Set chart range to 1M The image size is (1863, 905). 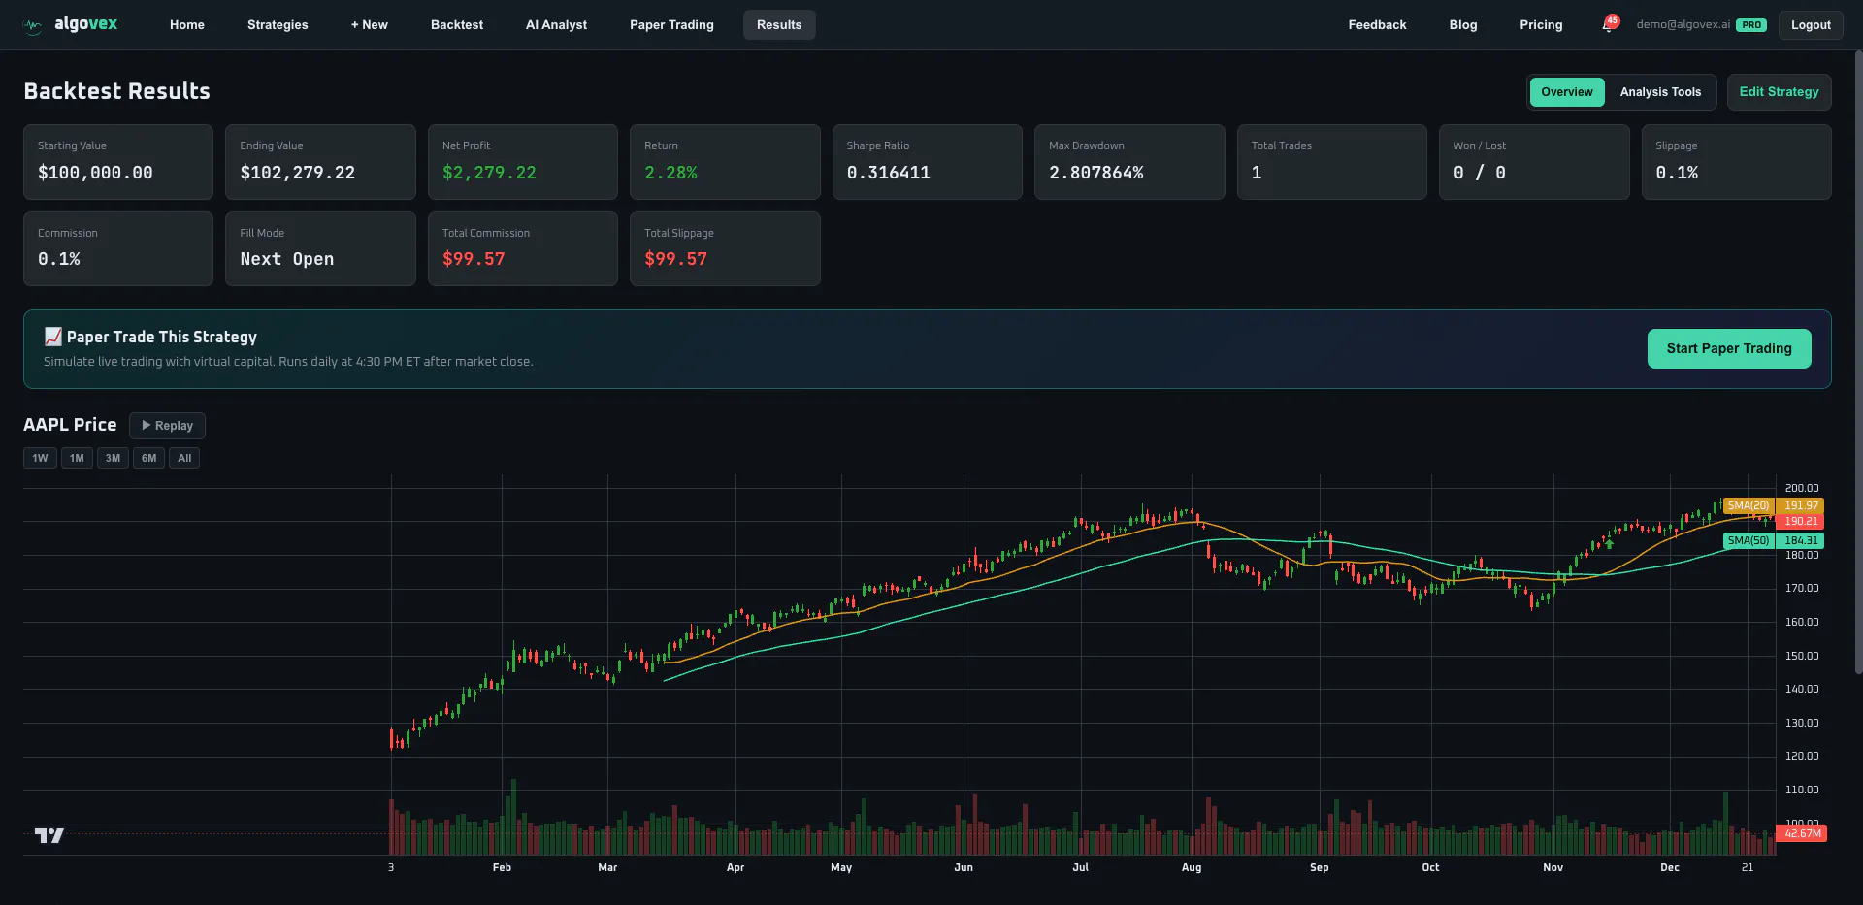(x=77, y=458)
